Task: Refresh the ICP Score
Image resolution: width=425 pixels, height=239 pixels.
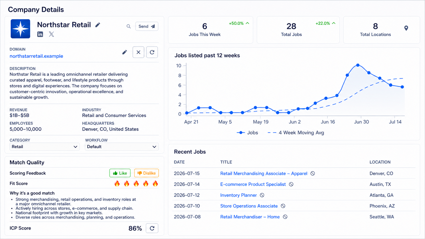Action: (x=152, y=228)
